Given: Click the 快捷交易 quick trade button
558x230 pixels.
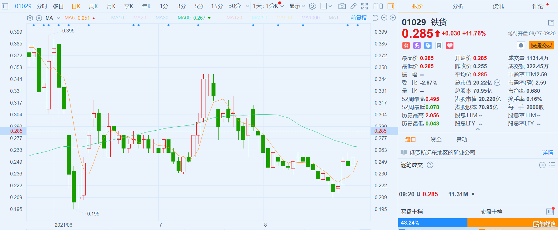Looking at the screenshot, I should (x=542, y=45).
